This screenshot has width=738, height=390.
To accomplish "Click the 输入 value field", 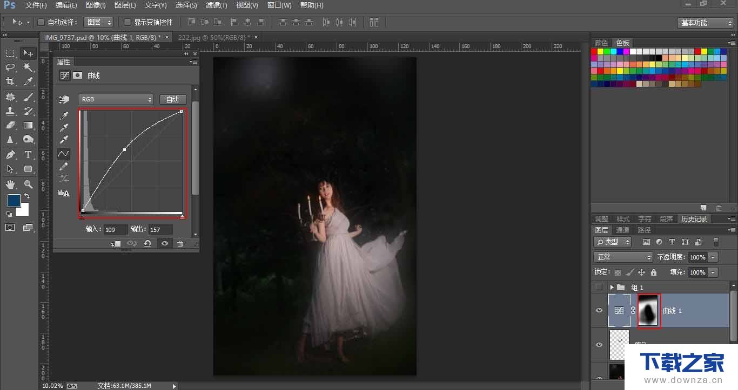I will point(116,229).
